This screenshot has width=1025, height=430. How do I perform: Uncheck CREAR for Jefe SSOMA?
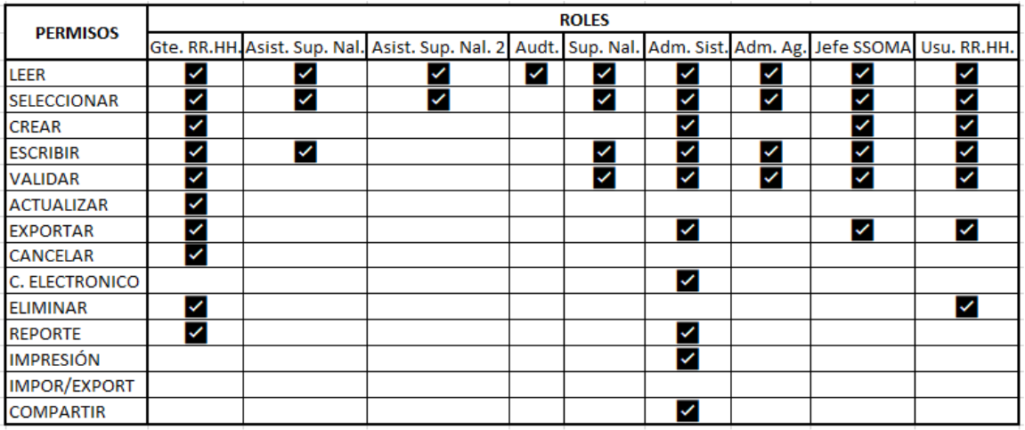click(861, 126)
